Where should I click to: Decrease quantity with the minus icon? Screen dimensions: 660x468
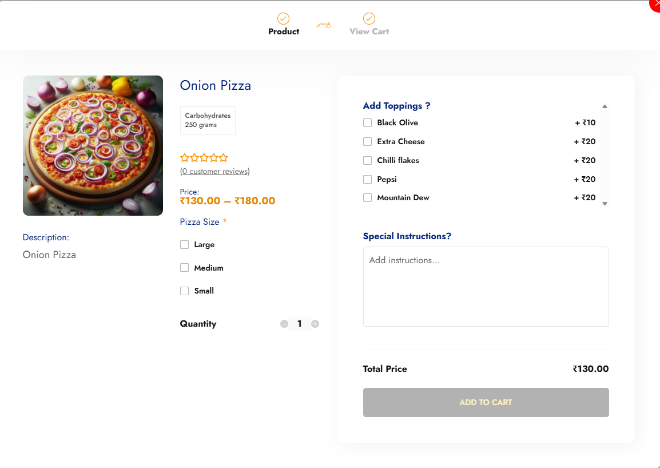tap(284, 324)
